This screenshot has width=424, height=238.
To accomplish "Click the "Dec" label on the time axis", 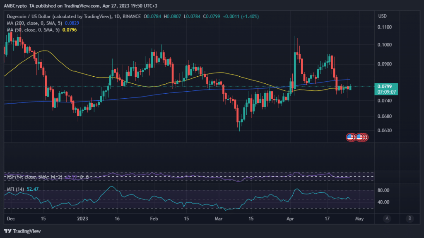I will tap(10, 218).
